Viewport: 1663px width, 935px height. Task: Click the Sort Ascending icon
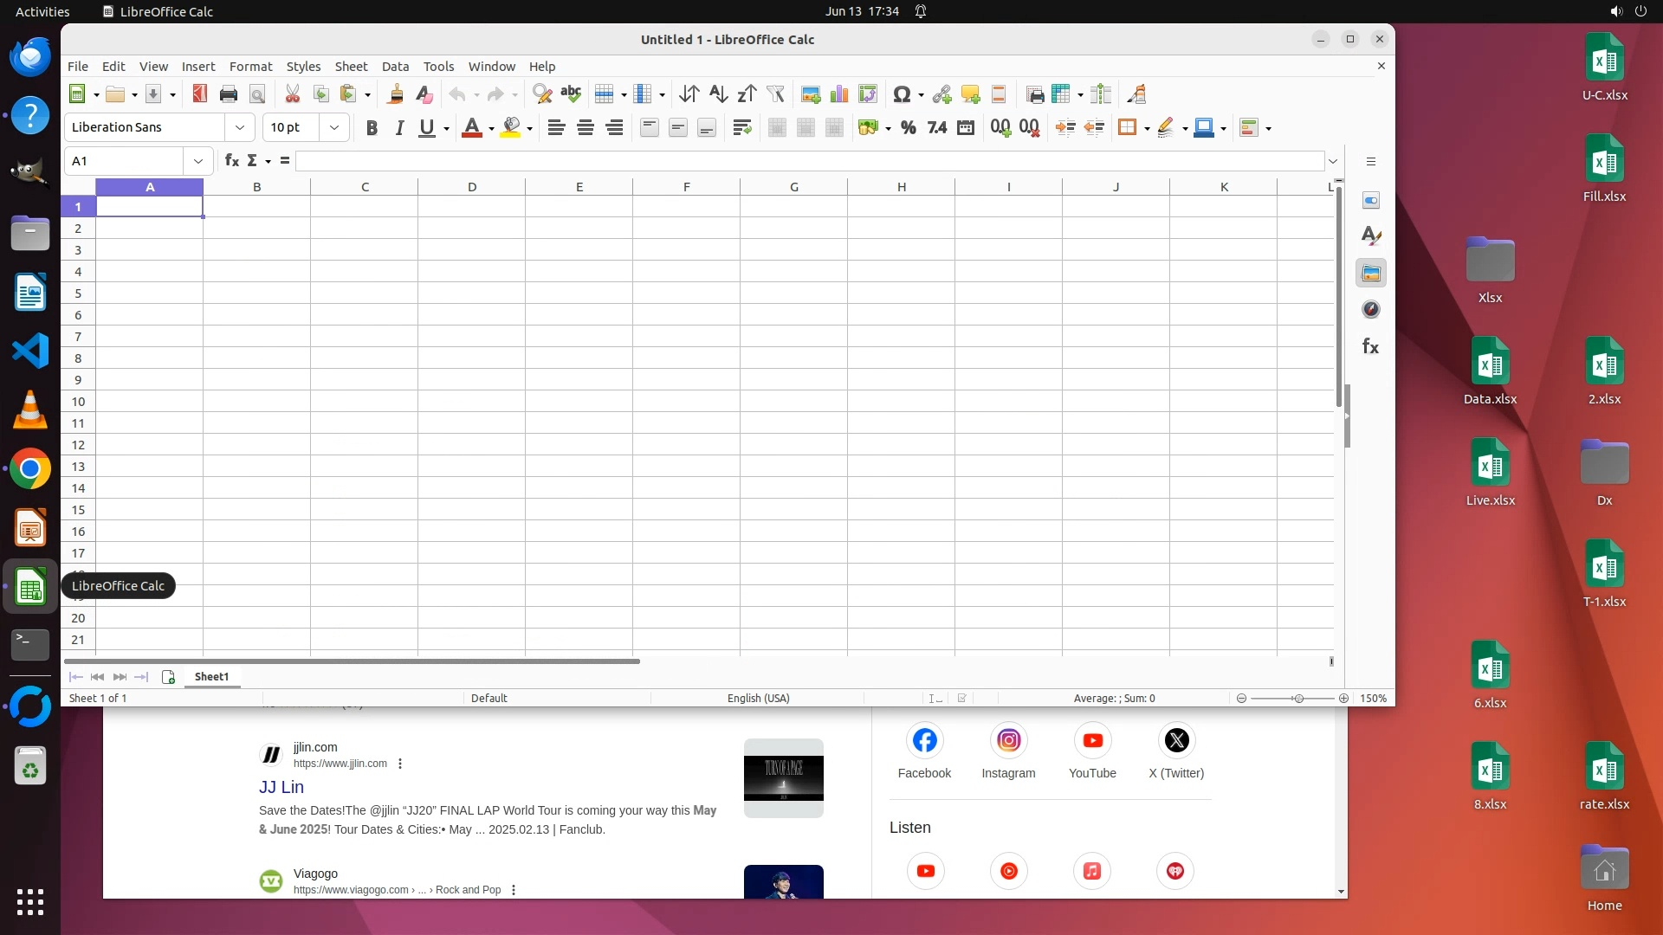718,94
